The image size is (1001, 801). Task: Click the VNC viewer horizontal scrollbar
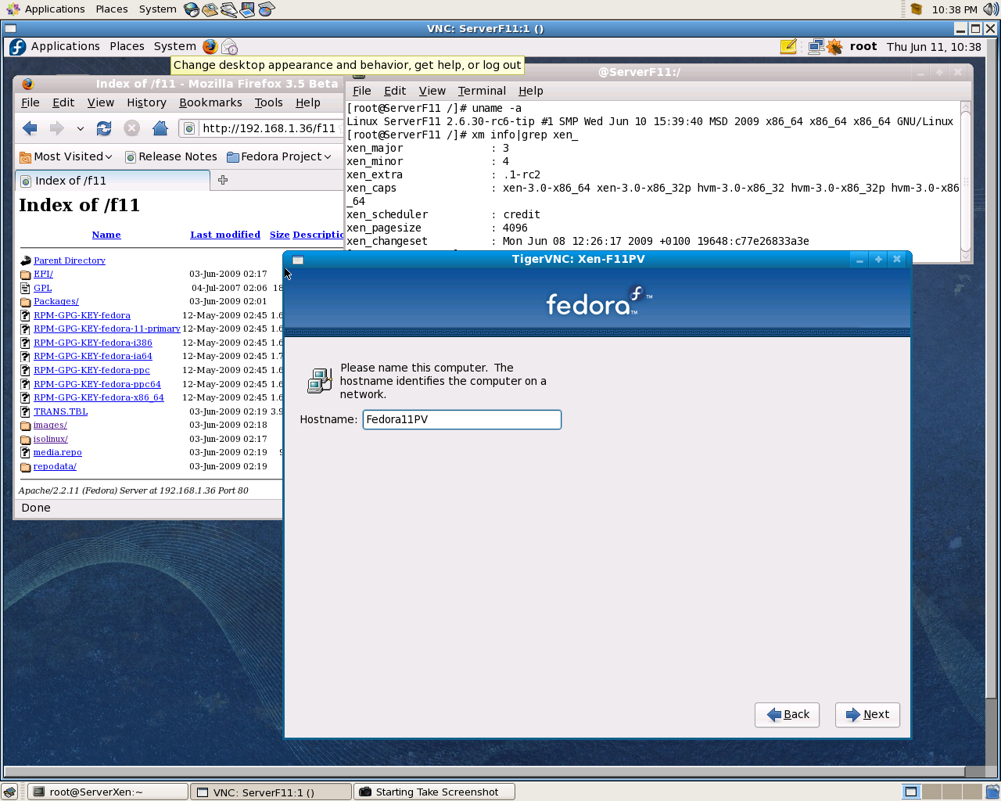tap(485, 771)
